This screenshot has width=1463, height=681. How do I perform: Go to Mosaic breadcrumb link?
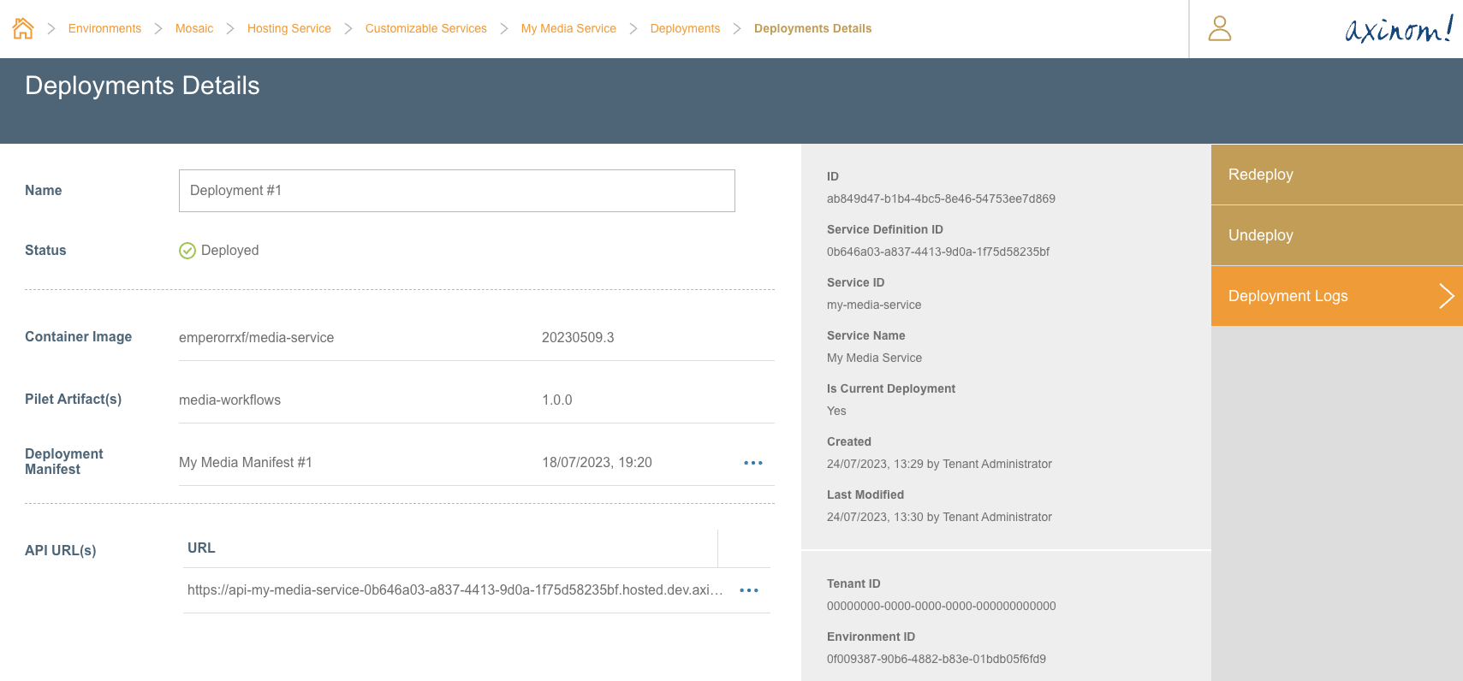click(194, 28)
